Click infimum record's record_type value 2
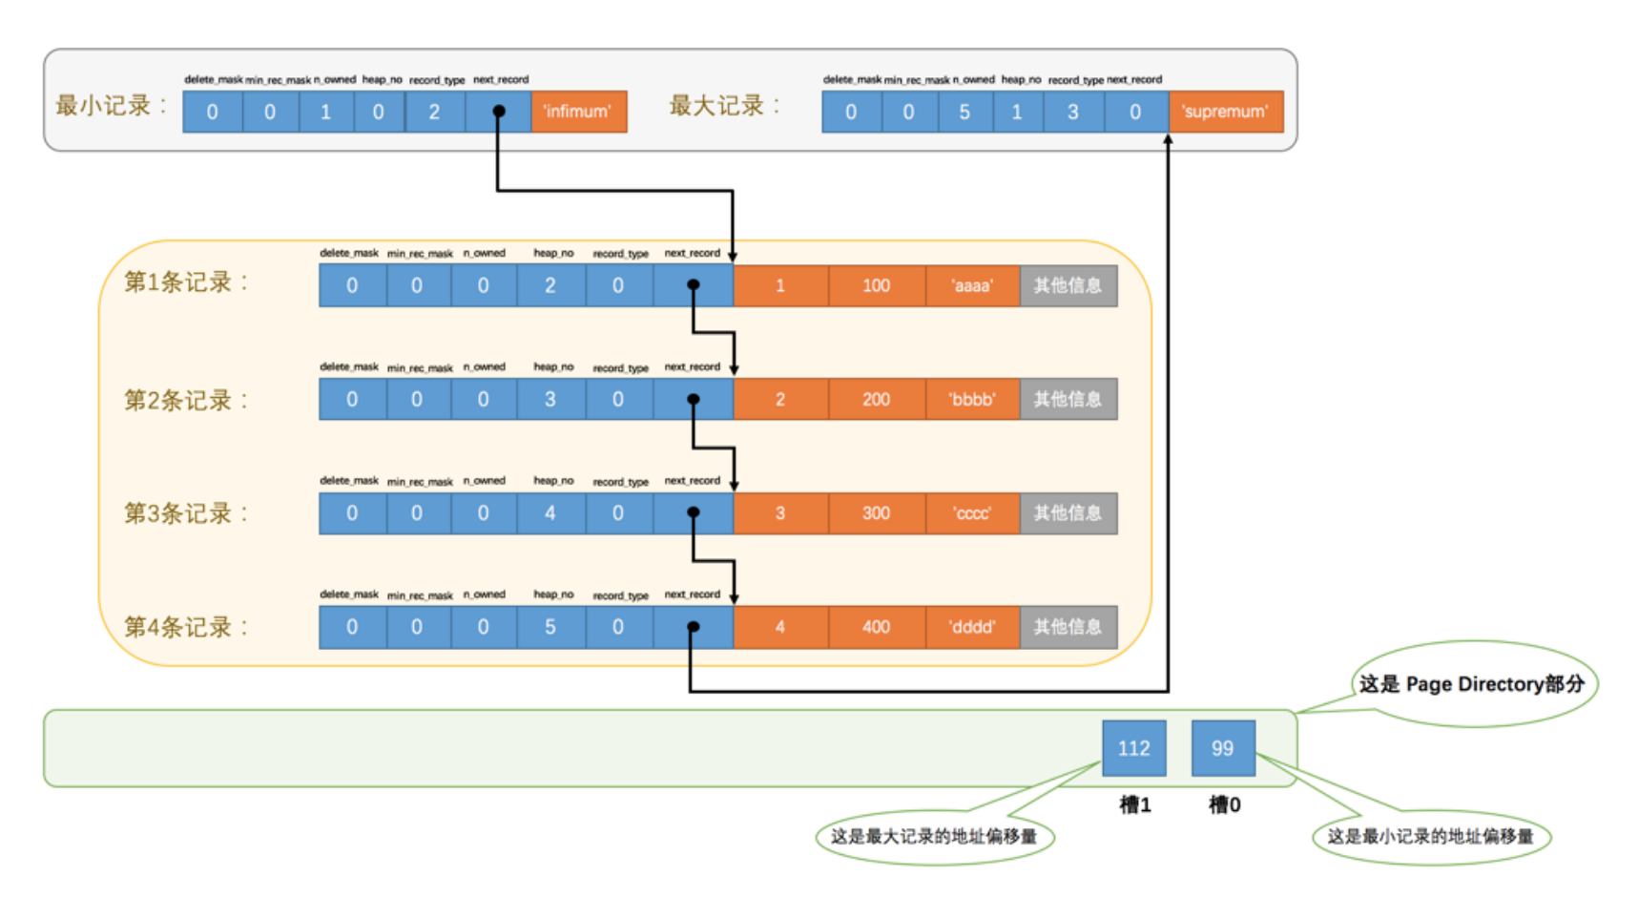 (x=434, y=112)
